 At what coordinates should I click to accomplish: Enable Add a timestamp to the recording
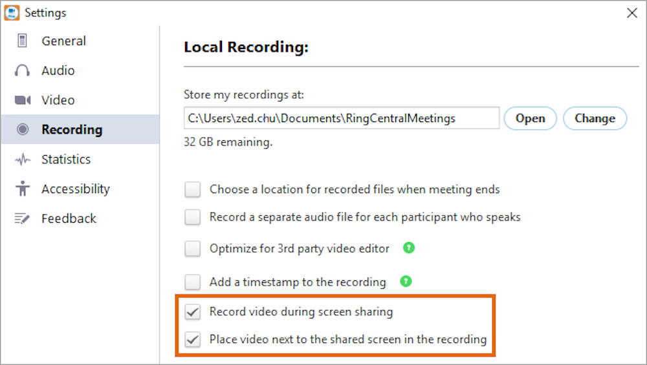tap(193, 282)
